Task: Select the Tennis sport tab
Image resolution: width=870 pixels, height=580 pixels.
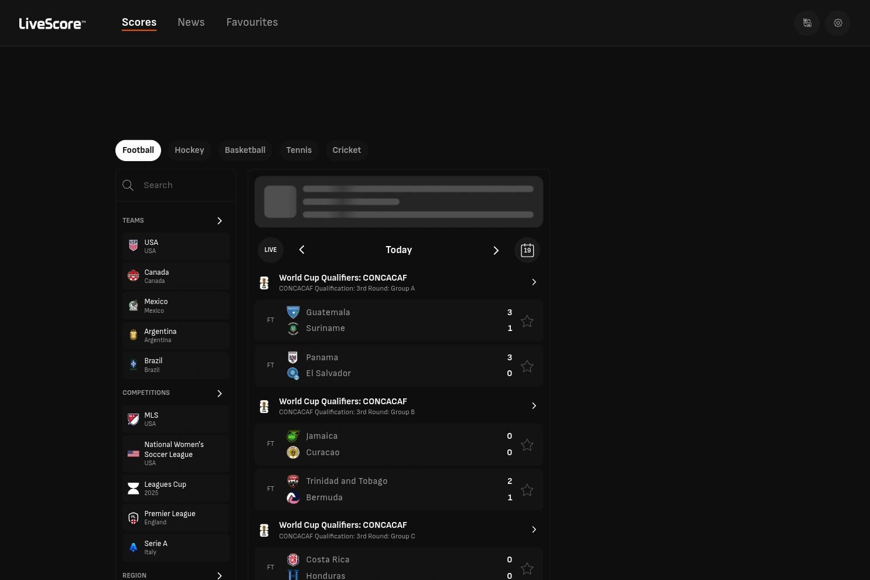Action: pos(299,151)
